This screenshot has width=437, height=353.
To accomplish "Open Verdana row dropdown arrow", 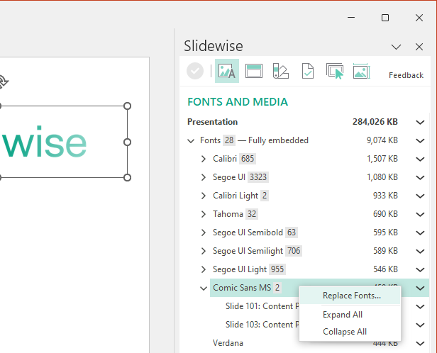I will (x=420, y=343).
